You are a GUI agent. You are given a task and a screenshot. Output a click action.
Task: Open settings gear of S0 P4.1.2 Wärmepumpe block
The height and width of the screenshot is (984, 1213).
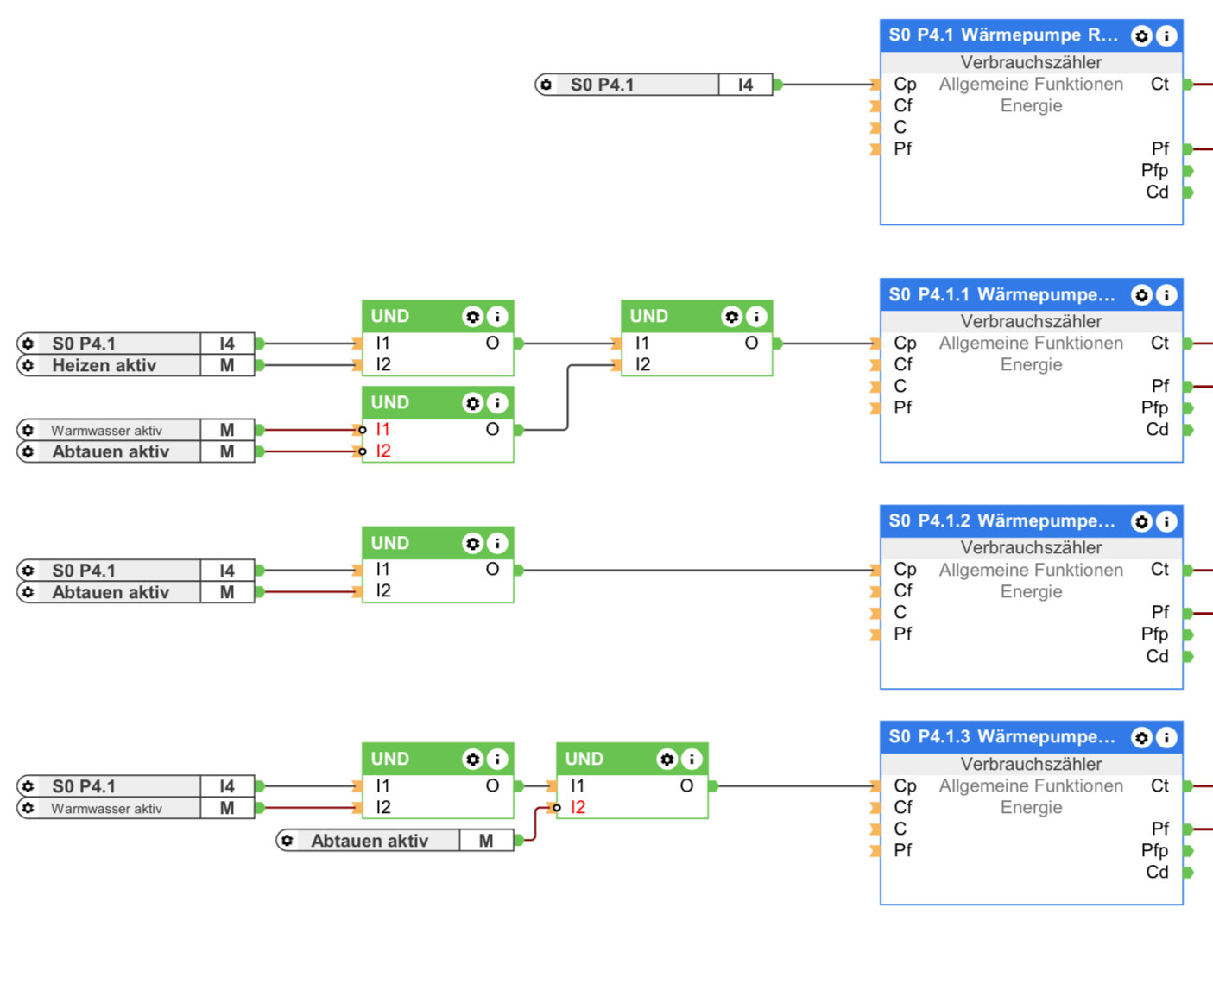(x=1141, y=521)
